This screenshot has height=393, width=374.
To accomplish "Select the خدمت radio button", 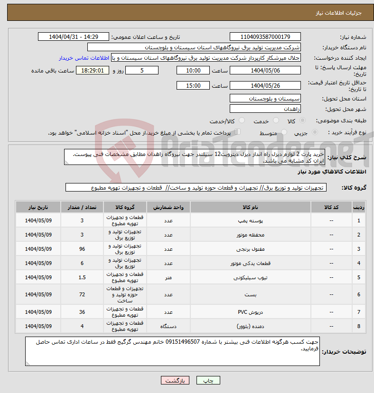I will tap(276, 120).
